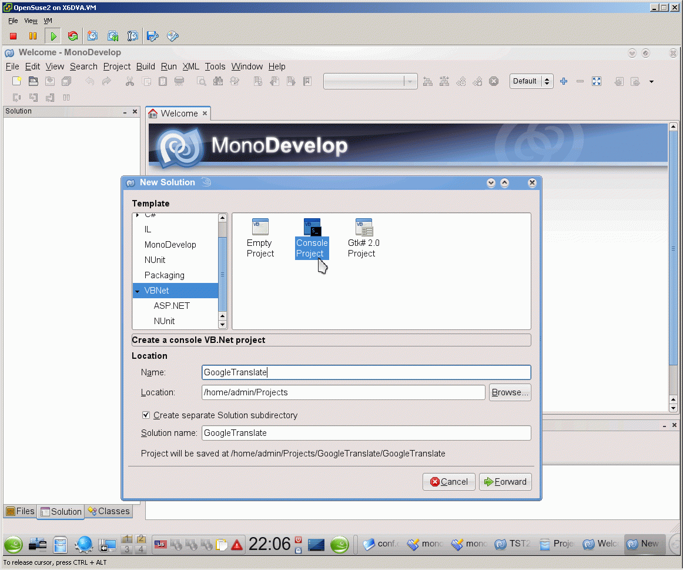Viewport: 683px width, 570px height.
Task: Click the Browse... button
Action: point(510,392)
